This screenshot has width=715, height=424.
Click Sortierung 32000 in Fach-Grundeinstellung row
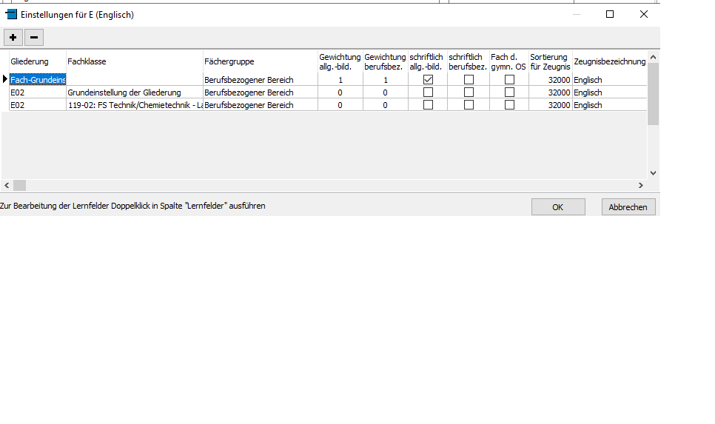(551, 80)
